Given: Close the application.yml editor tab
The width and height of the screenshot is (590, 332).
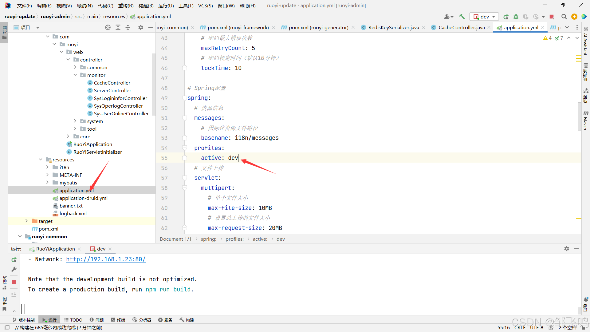Looking at the screenshot, I should (x=543, y=28).
